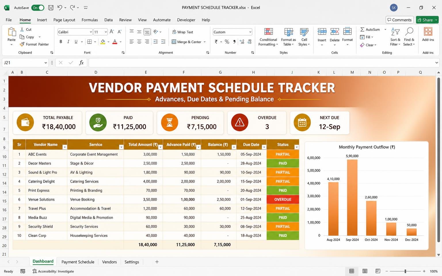Apply Bold formatting

coord(61,42)
